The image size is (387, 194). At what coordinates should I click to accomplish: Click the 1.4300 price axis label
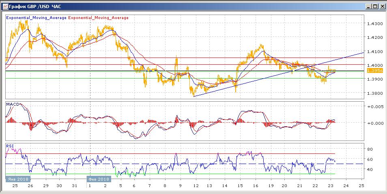(374, 24)
